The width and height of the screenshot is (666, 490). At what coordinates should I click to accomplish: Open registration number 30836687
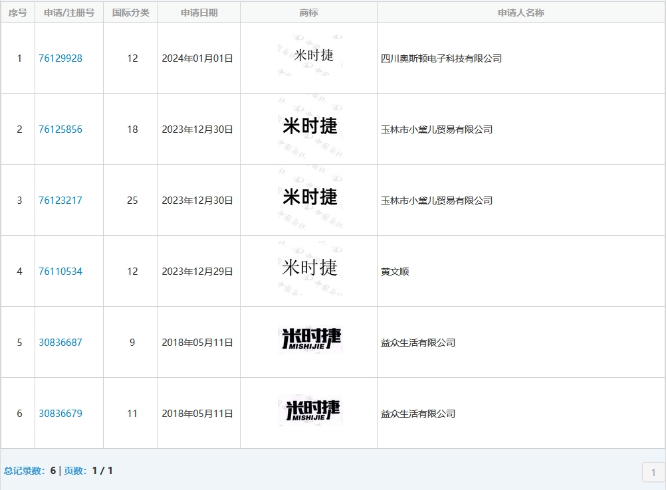pos(60,343)
